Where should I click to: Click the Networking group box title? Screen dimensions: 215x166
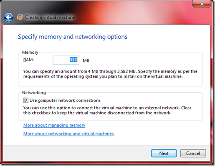pos(34,93)
